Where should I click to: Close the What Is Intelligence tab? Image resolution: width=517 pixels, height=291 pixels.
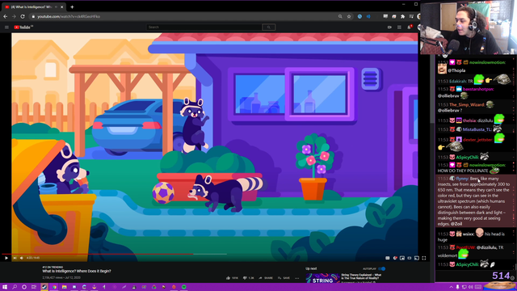[61, 6]
